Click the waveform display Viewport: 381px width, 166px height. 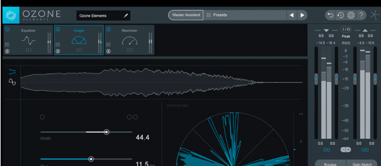161,82
